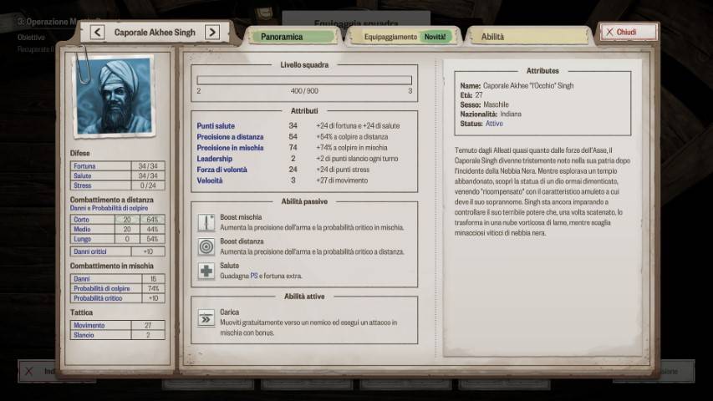Click the Forza di volontà attribute
Viewport: 713px width, 401px height.
223,169
